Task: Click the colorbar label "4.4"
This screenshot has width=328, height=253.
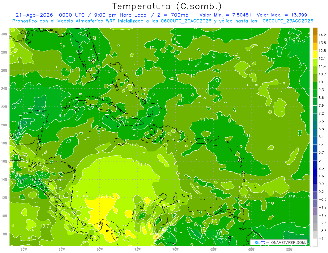Action: pyautogui.click(x=321, y=145)
